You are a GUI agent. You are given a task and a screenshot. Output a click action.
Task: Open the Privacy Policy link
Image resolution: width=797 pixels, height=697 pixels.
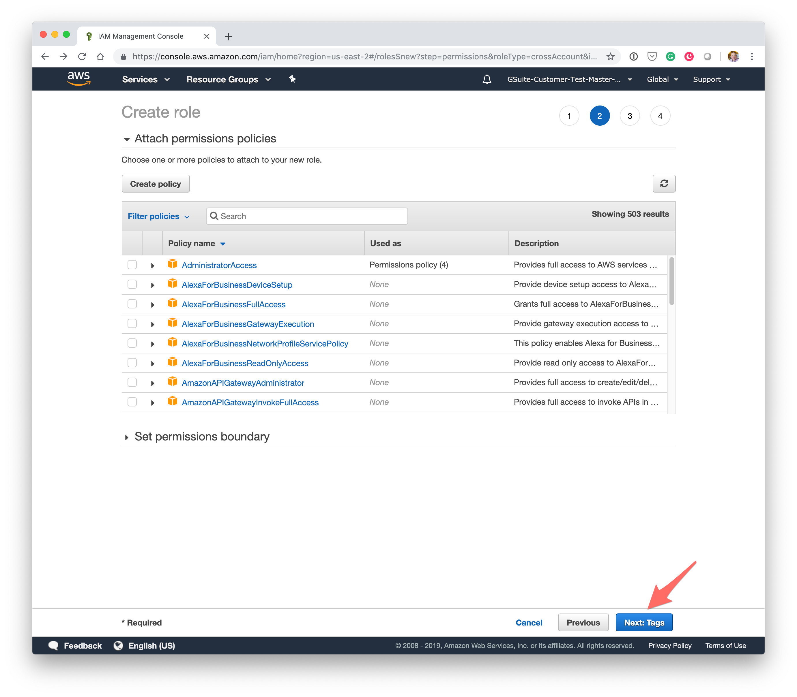[670, 645]
